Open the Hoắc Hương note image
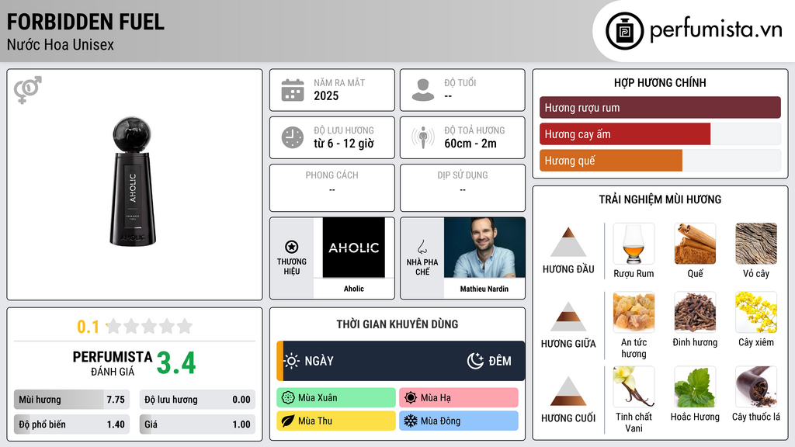The width and height of the screenshot is (795, 447). (695, 386)
